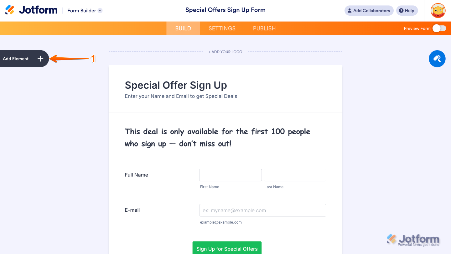
Task: Click the plus icon on Add Element
Action: pyautogui.click(x=40, y=59)
